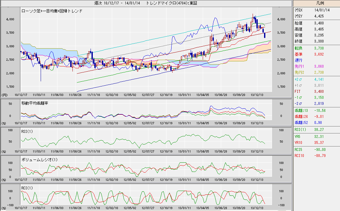Click the 移動平均乖離率 panel title

click(35, 103)
